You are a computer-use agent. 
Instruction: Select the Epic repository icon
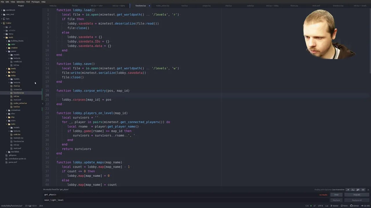[x=4, y=19]
